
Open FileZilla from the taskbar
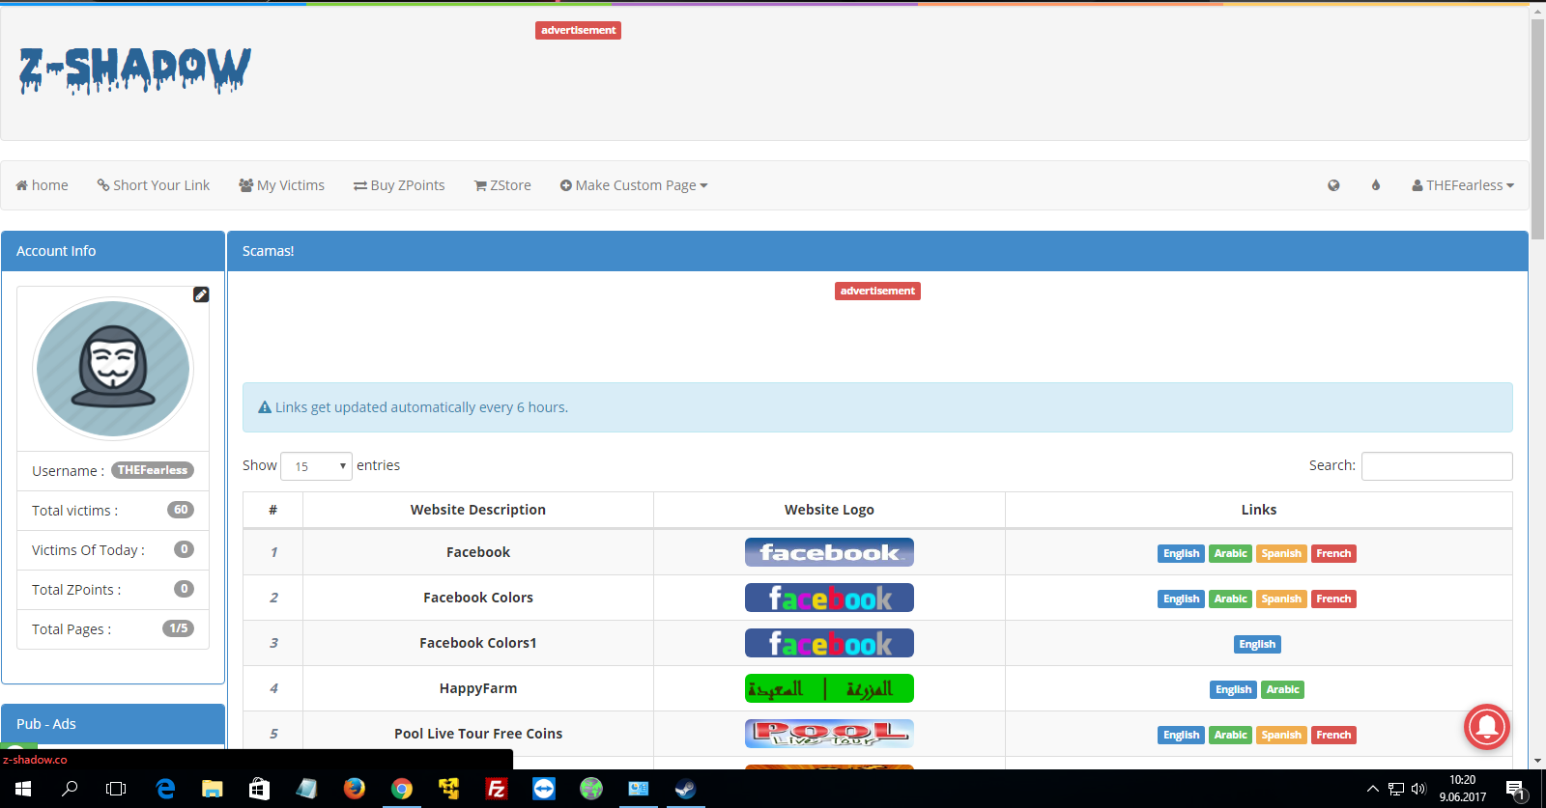coord(497,789)
